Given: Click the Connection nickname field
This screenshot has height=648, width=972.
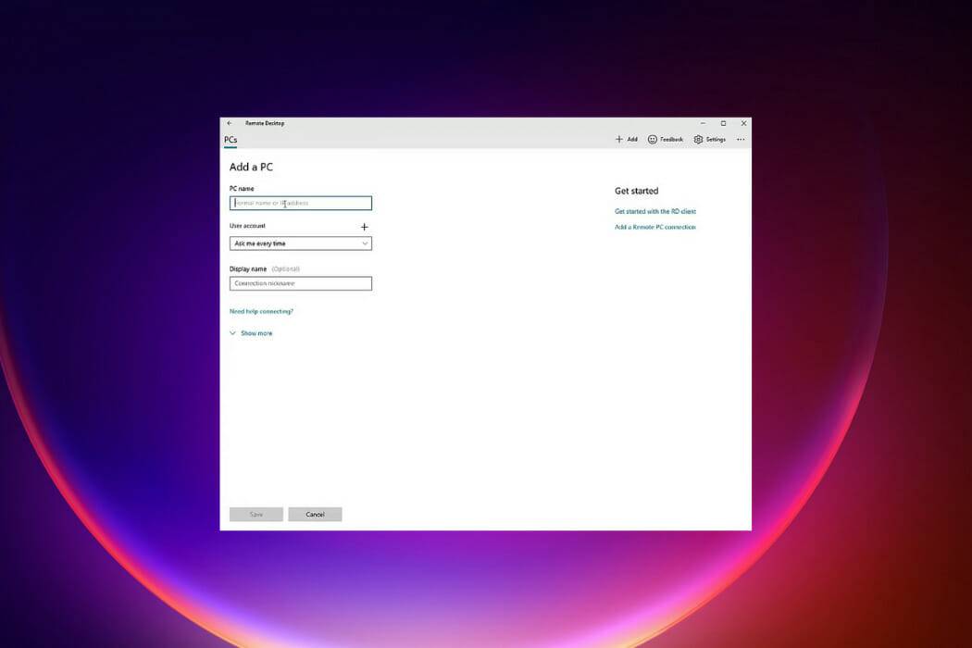Looking at the screenshot, I should 300,282.
